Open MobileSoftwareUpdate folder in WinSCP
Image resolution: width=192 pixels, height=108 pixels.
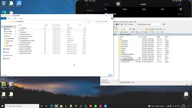tap(127, 54)
